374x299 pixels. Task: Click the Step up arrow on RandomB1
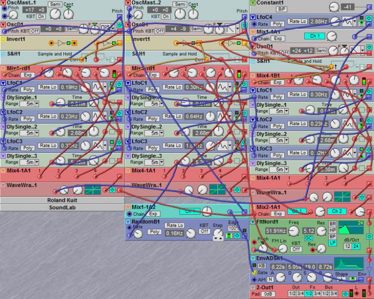pos(220,238)
